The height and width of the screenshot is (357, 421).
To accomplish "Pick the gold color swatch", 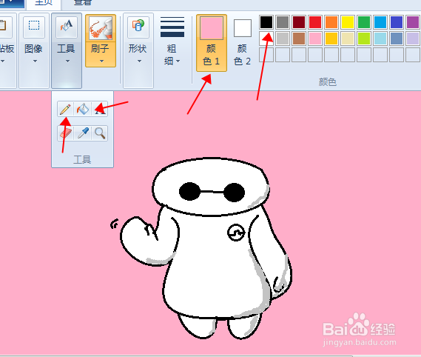I will (x=331, y=39).
